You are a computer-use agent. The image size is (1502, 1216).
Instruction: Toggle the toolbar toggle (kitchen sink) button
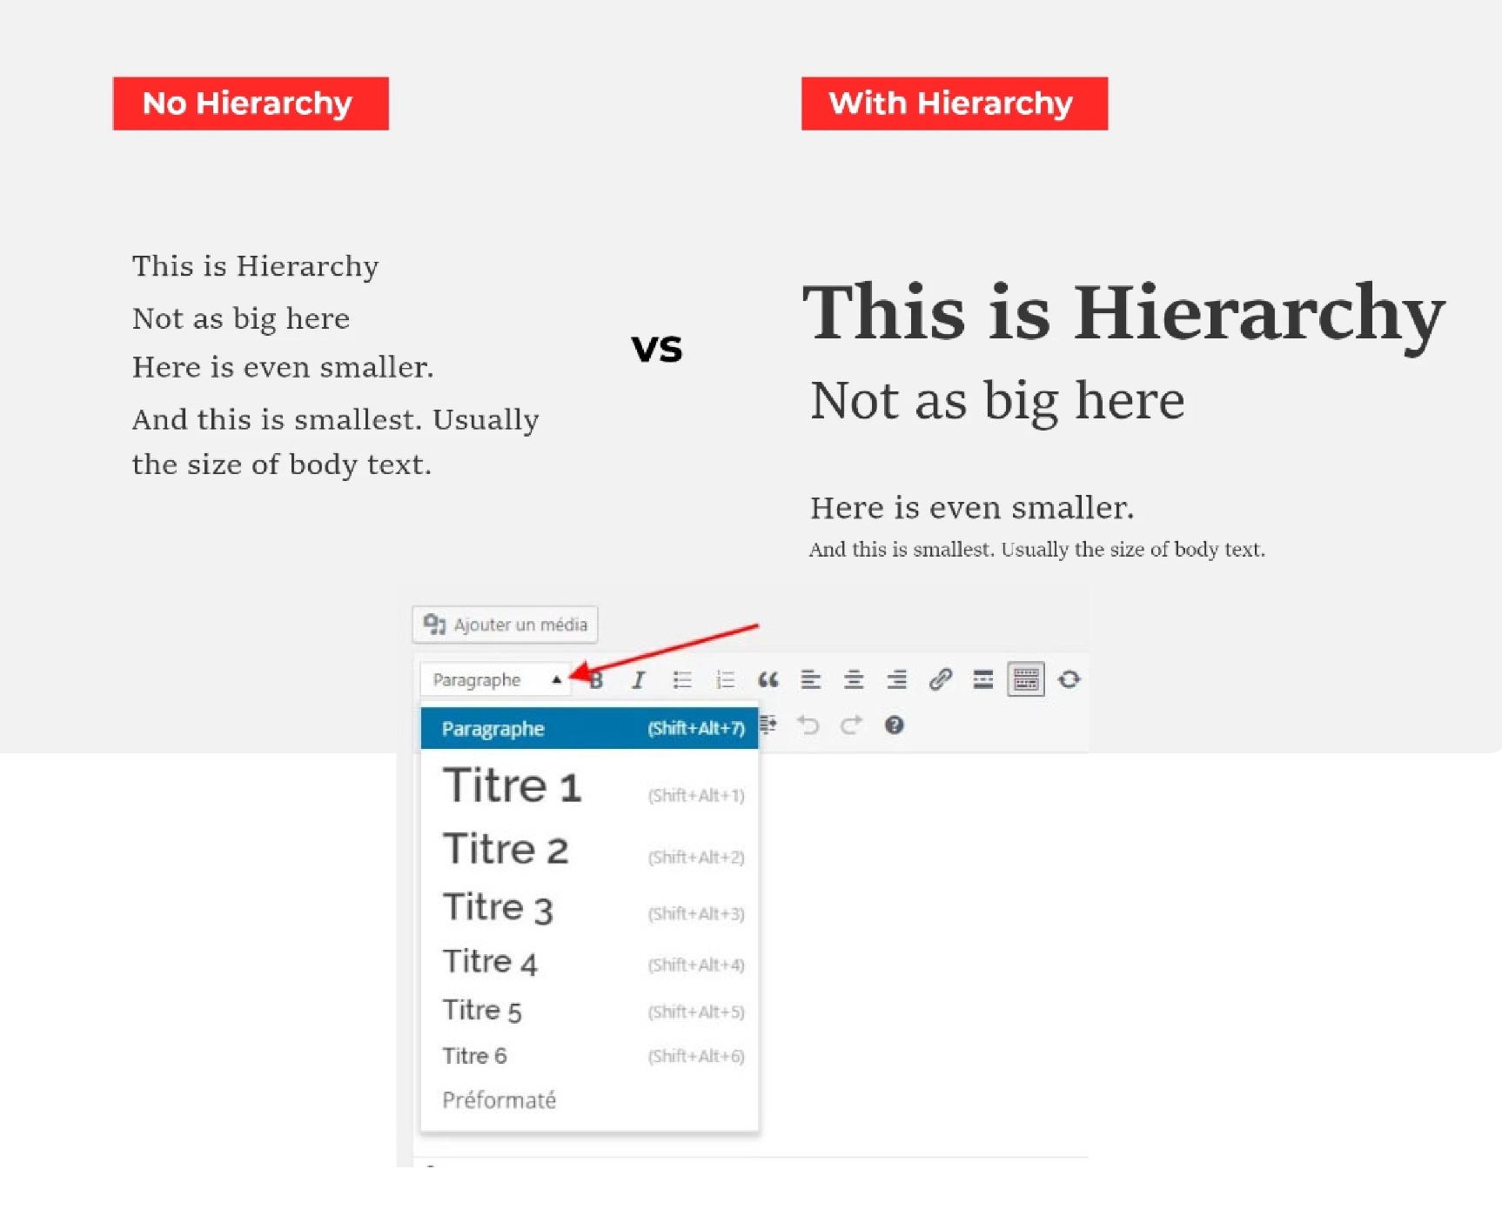coord(1026,679)
